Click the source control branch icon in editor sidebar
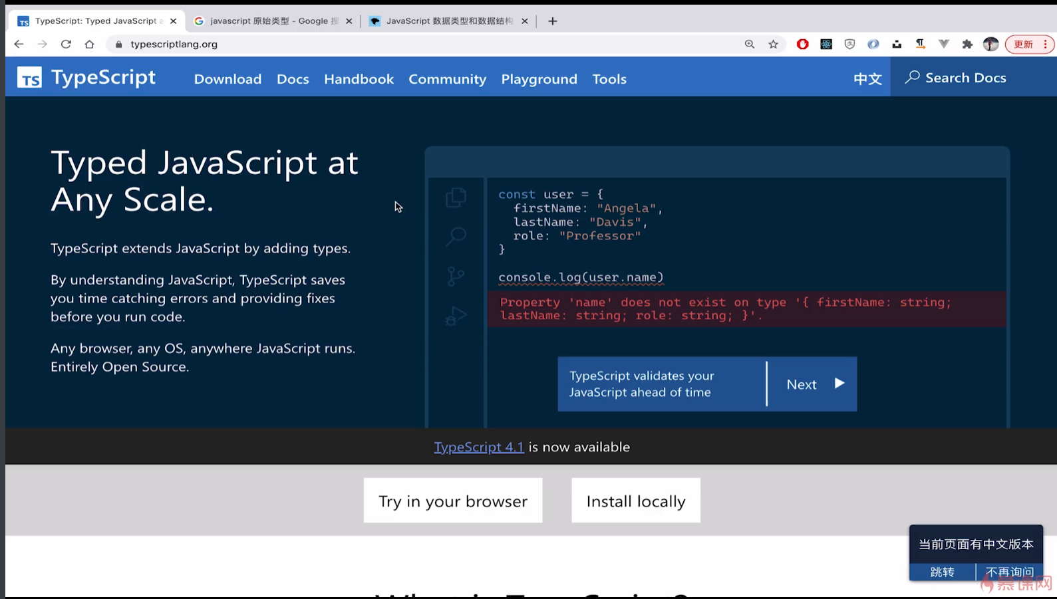 pos(456,276)
